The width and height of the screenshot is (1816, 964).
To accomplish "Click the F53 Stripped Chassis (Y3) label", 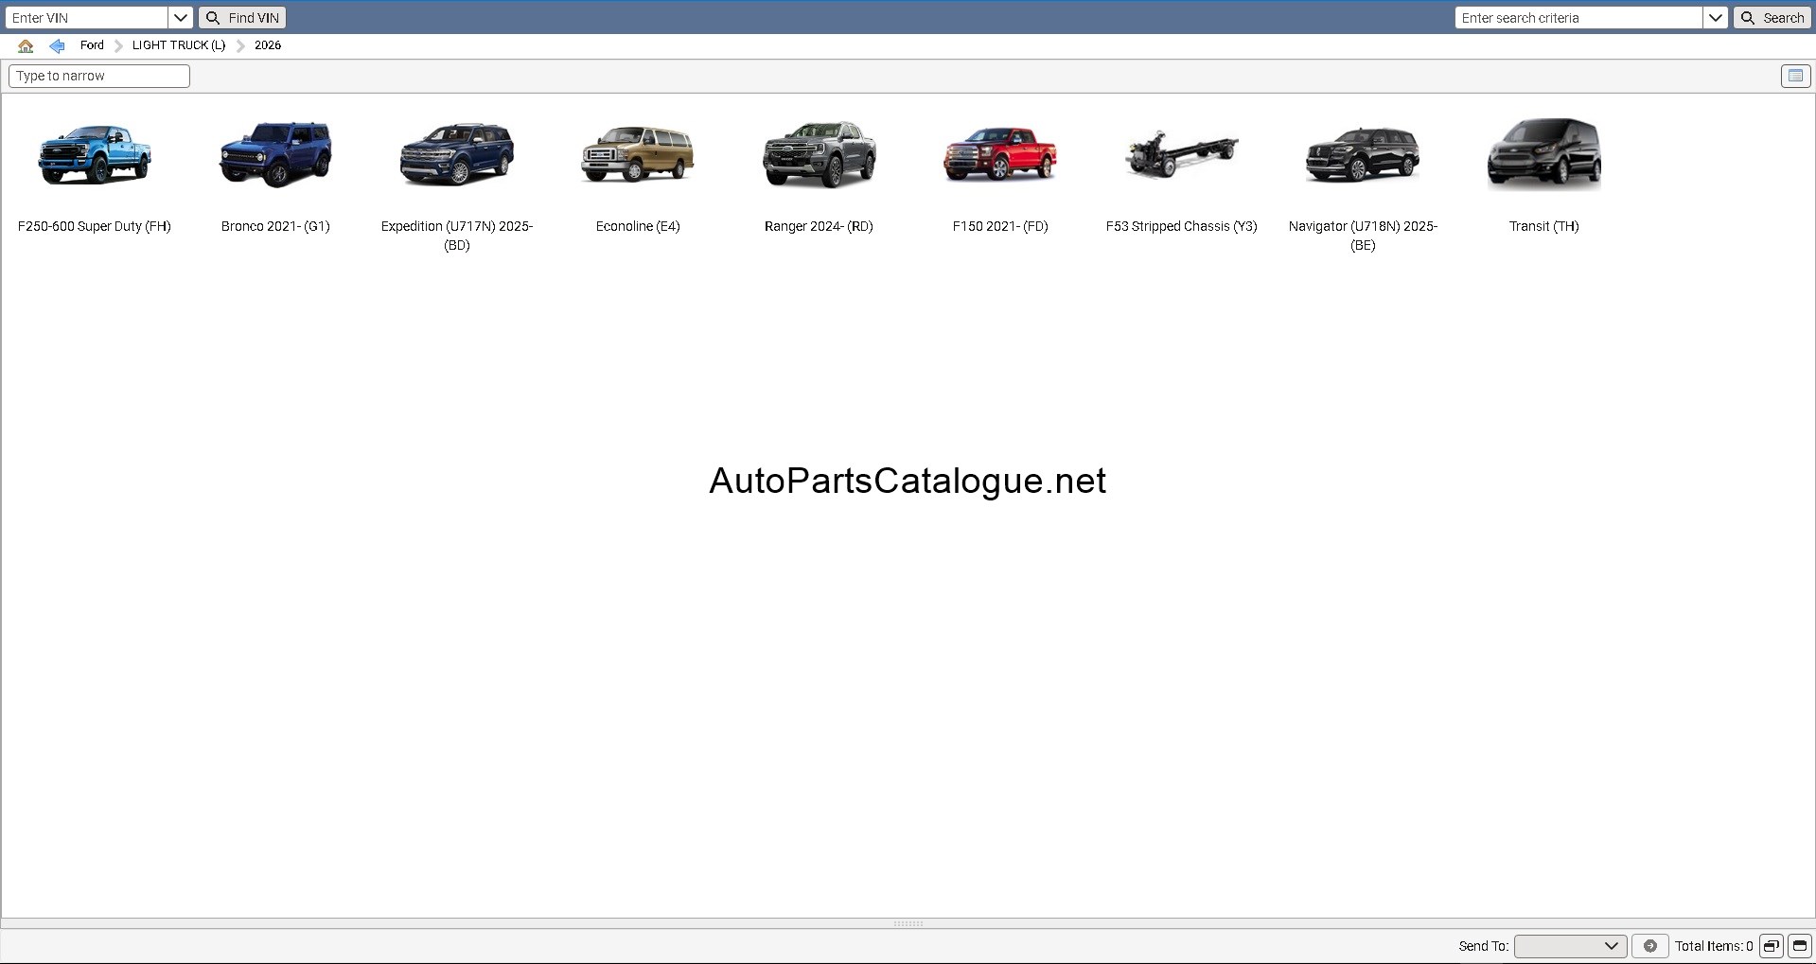I will [1182, 226].
